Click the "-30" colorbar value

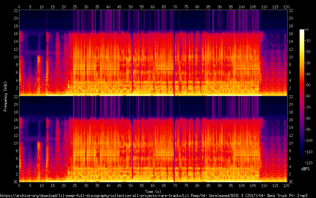click(307, 63)
